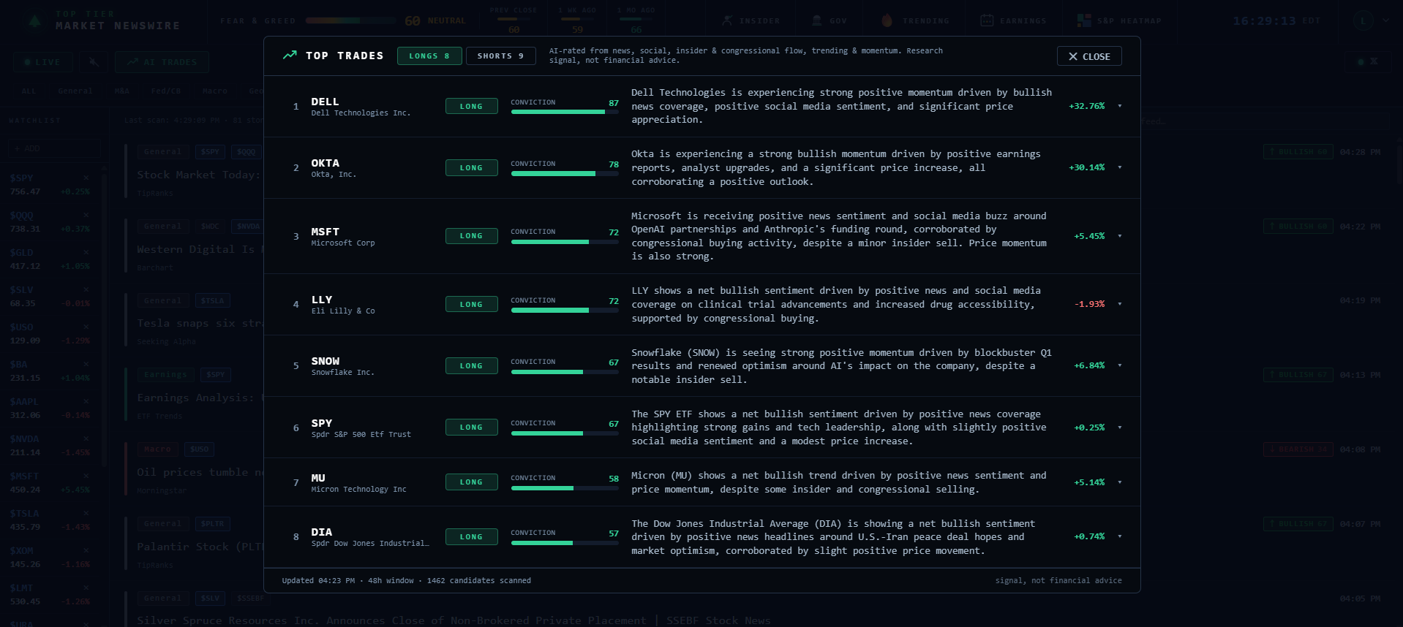Switch to the SHORTS 9 tab
This screenshot has height=627, width=1403.
click(x=501, y=56)
